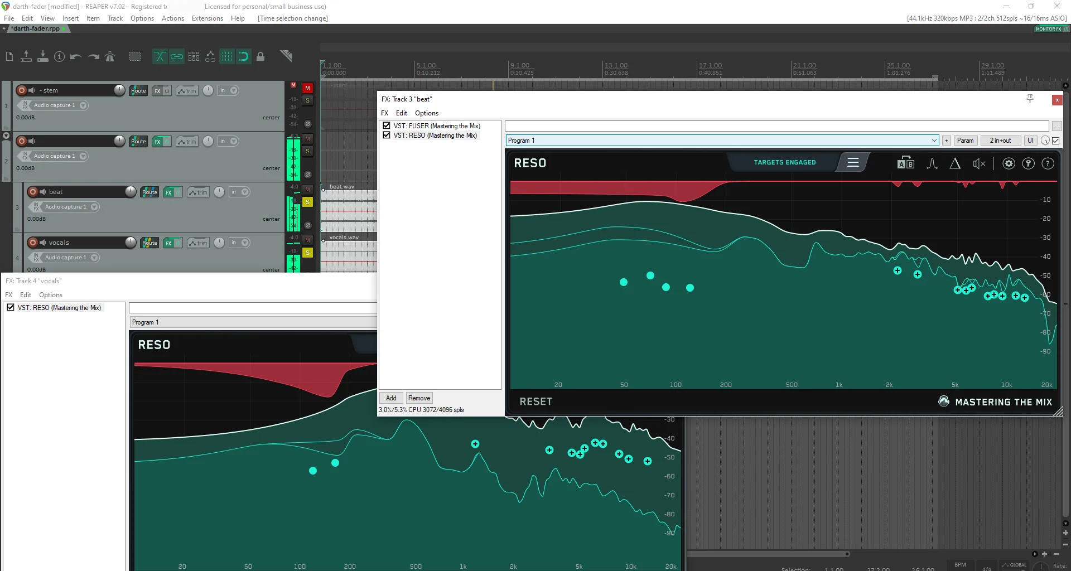
Task: Arm record on the vocals track
Action: 33,243
